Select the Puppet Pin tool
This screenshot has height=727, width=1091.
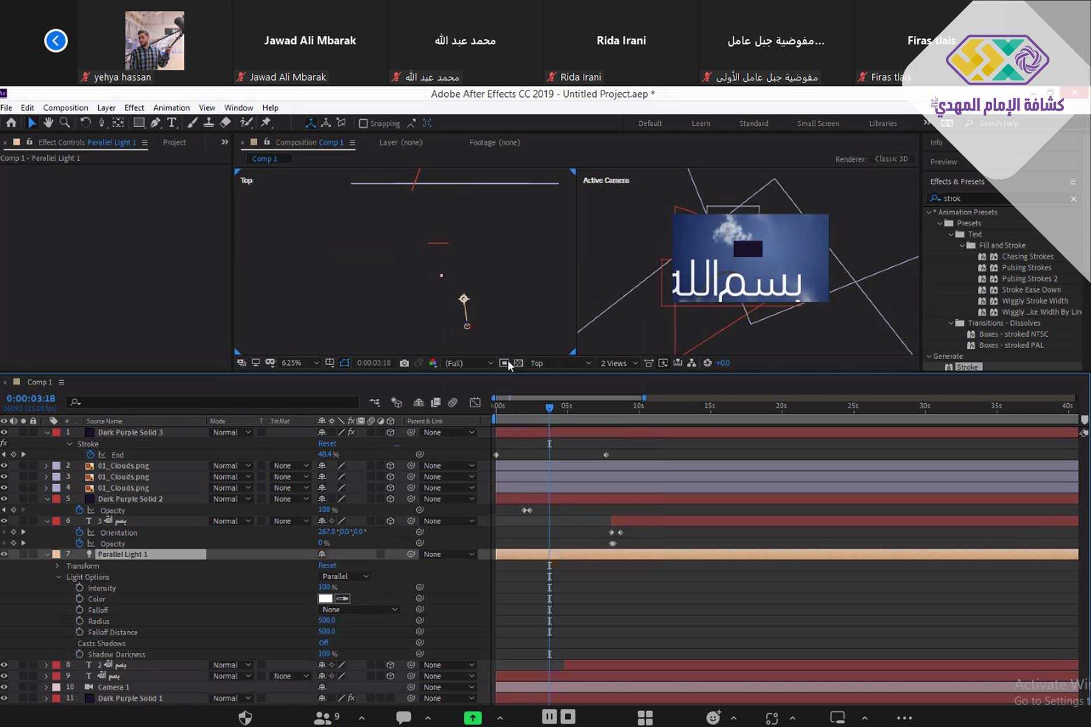(265, 123)
